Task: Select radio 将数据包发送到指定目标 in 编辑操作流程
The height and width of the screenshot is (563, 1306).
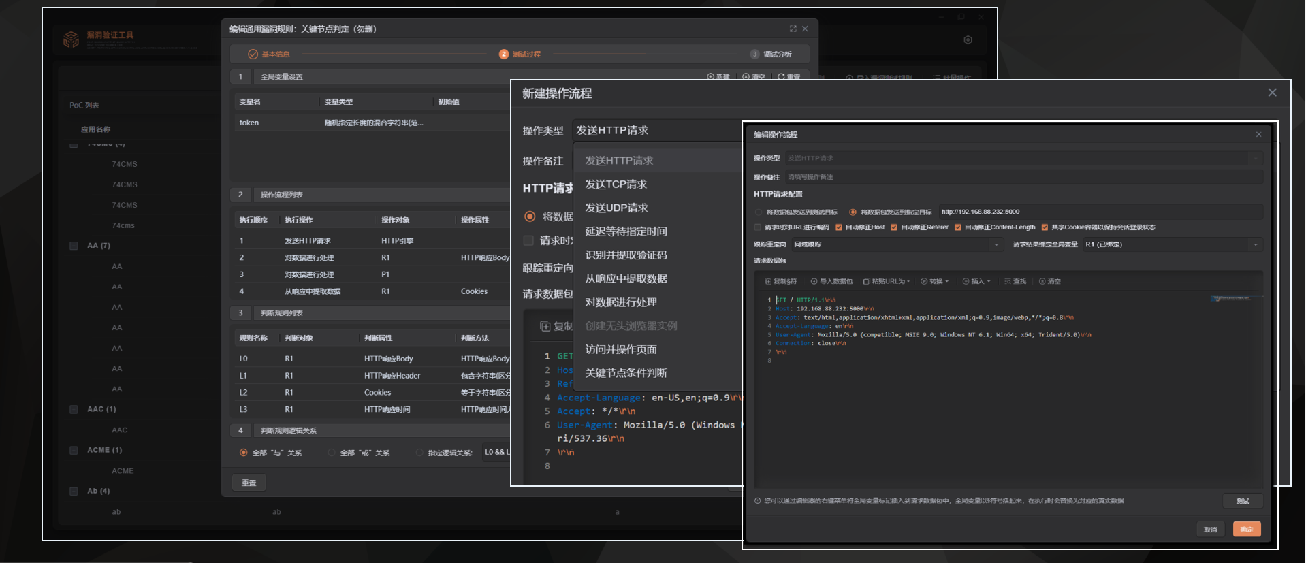Action: (853, 212)
